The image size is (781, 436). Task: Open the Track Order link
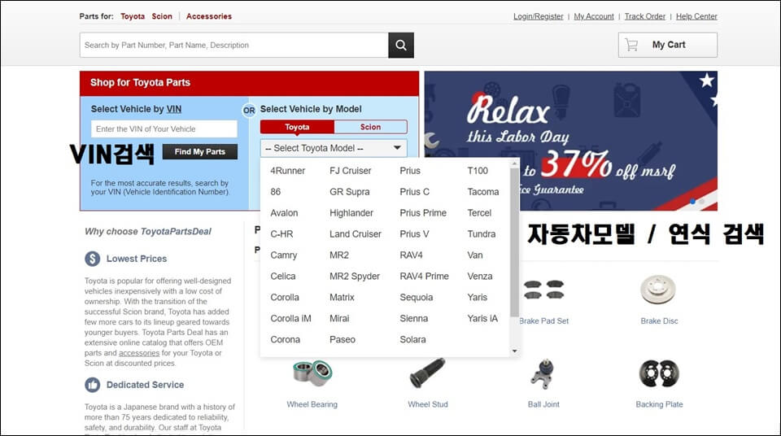pos(644,16)
